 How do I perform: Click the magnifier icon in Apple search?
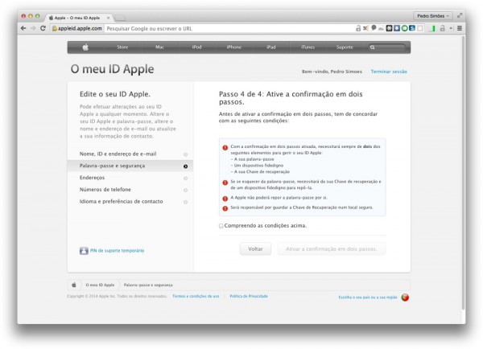[x=372, y=47]
